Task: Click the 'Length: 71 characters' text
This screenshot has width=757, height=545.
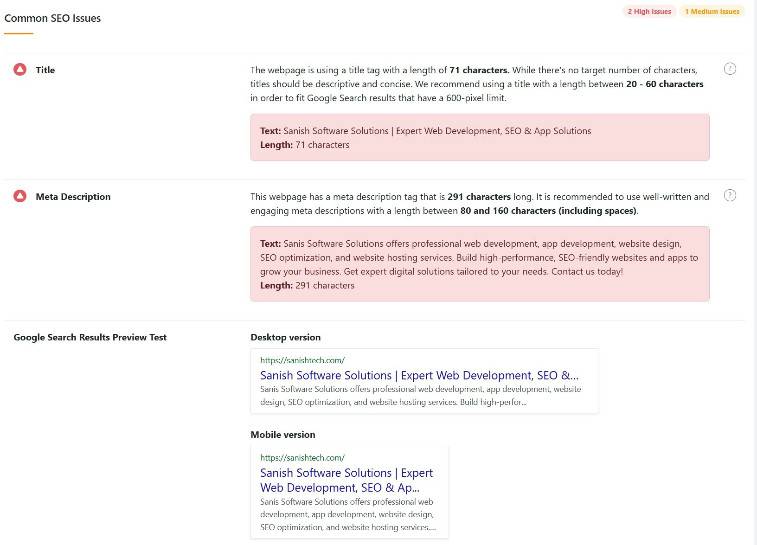Action: 305,145
